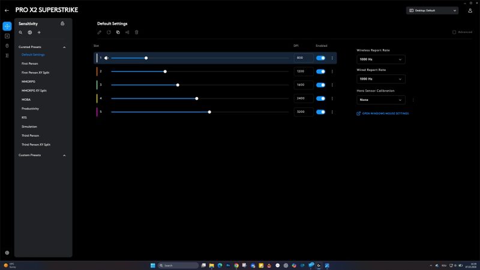Toggle off the 1600 DPI slot

pos(320,85)
